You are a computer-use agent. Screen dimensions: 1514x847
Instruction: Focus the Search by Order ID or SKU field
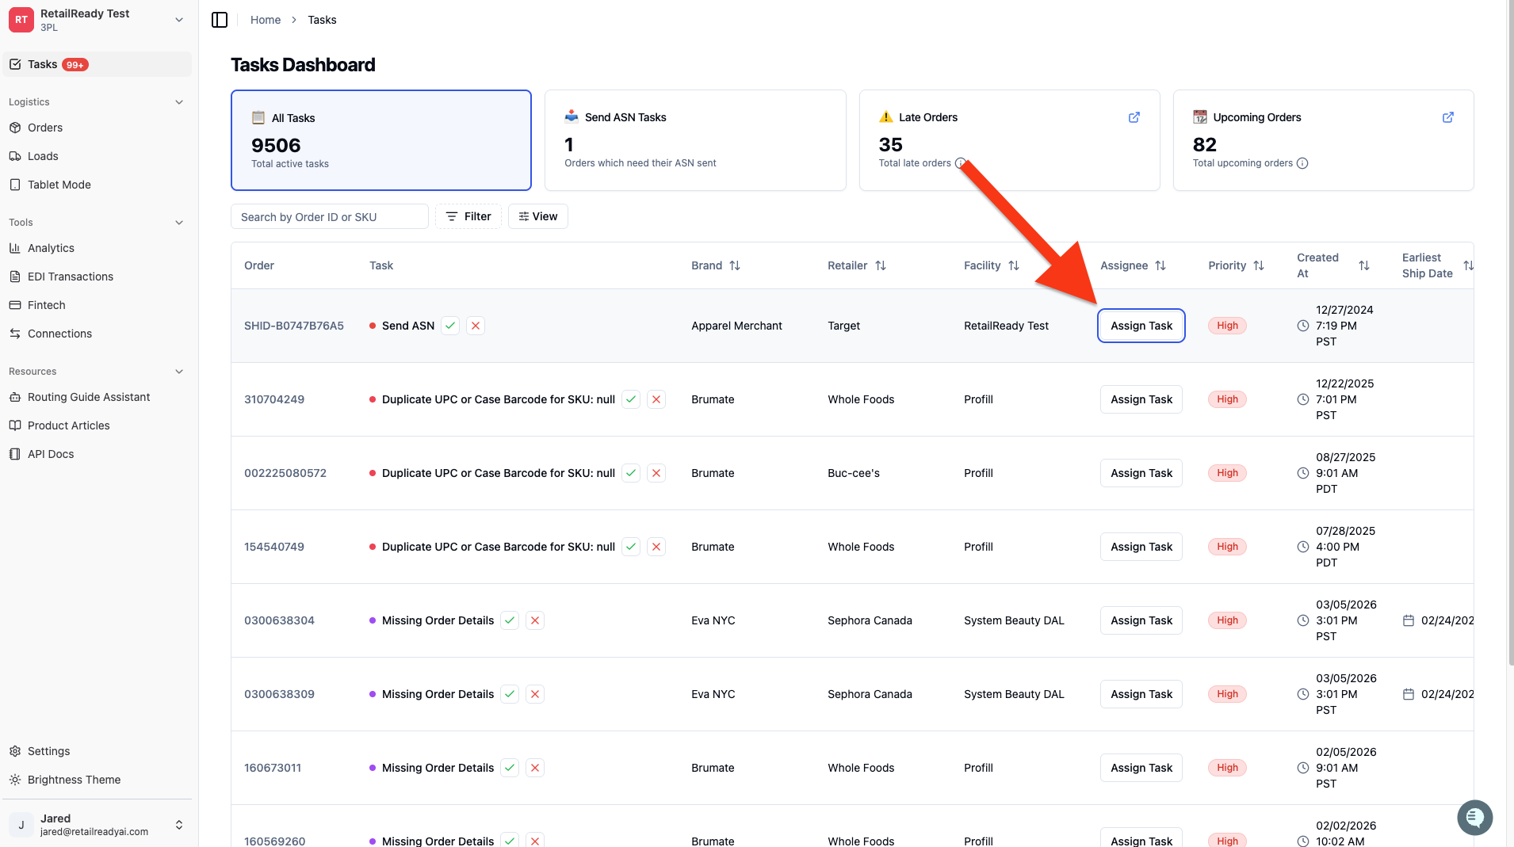click(330, 216)
